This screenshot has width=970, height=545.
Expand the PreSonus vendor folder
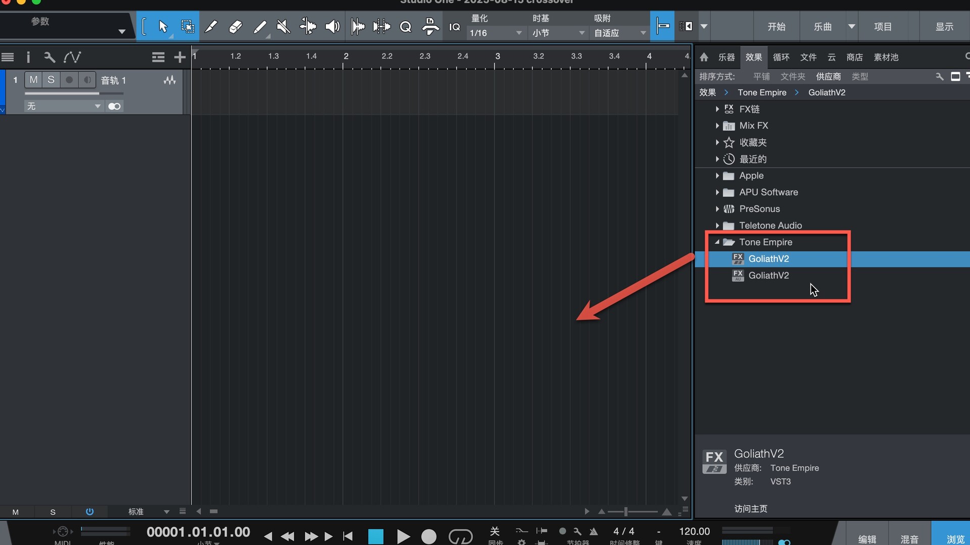click(x=717, y=209)
